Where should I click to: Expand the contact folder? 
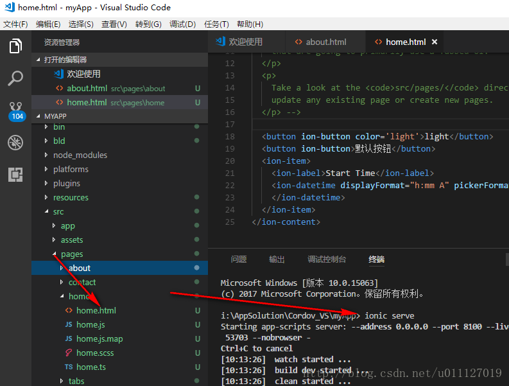coord(119,282)
